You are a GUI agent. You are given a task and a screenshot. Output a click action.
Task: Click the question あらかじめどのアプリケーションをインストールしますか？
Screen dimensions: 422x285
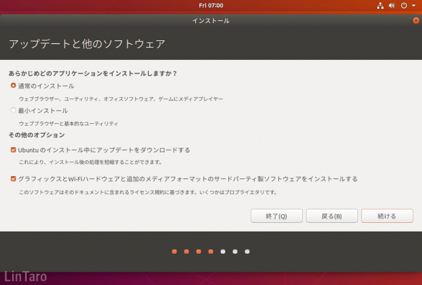click(x=93, y=73)
